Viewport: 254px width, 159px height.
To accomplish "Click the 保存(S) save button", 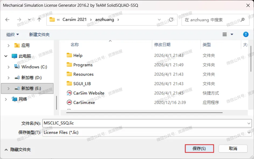I will point(199,149).
